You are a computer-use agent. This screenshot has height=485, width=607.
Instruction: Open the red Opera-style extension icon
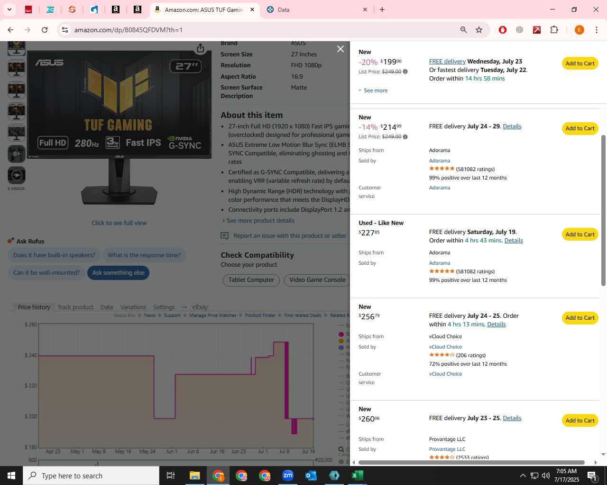(x=503, y=30)
